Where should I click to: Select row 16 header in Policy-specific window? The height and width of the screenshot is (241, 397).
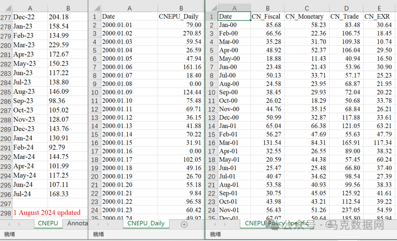click(212, 143)
